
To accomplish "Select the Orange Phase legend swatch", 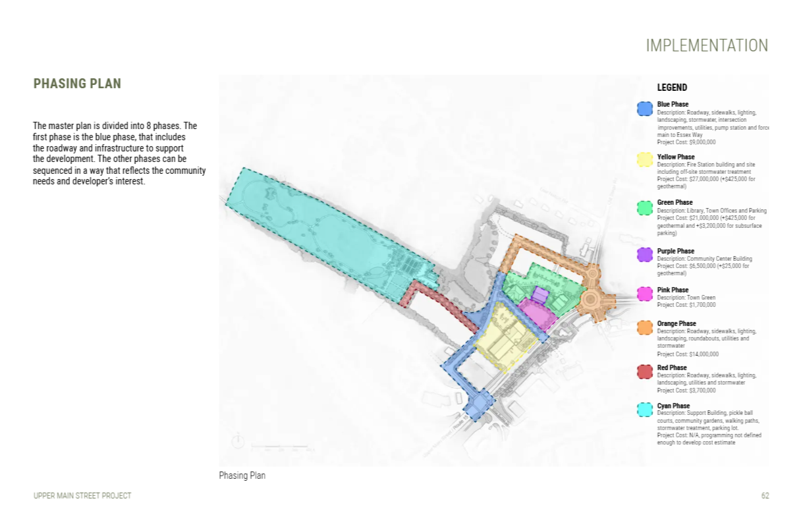I will pyautogui.click(x=644, y=327).
